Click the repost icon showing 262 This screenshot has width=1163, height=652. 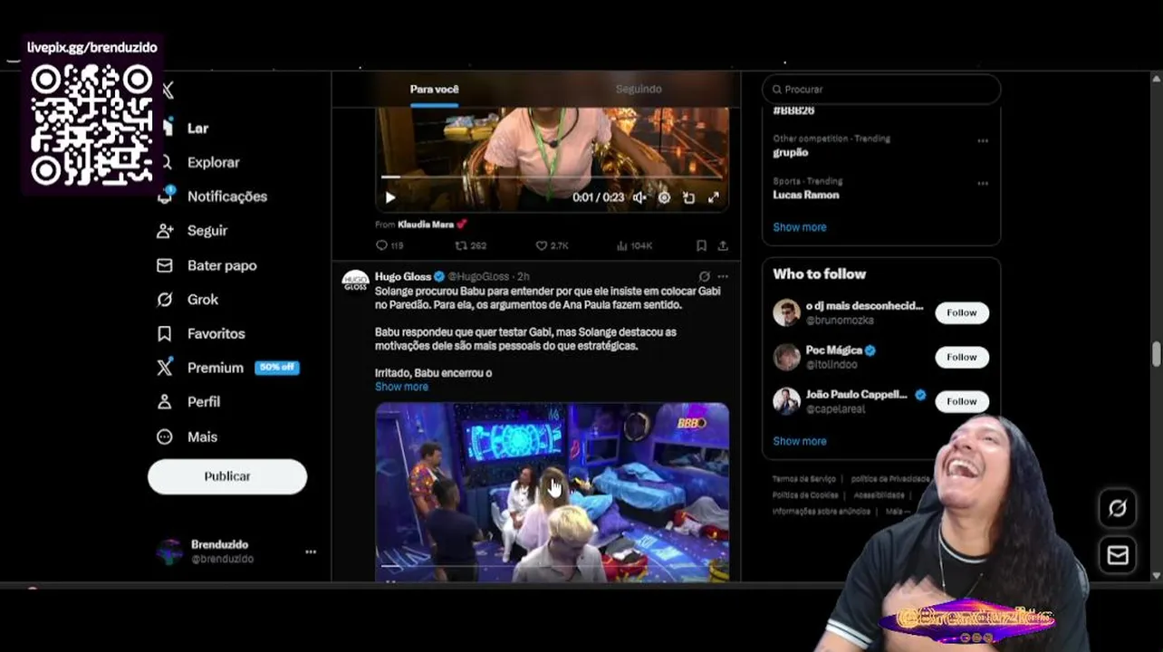coord(461,245)
